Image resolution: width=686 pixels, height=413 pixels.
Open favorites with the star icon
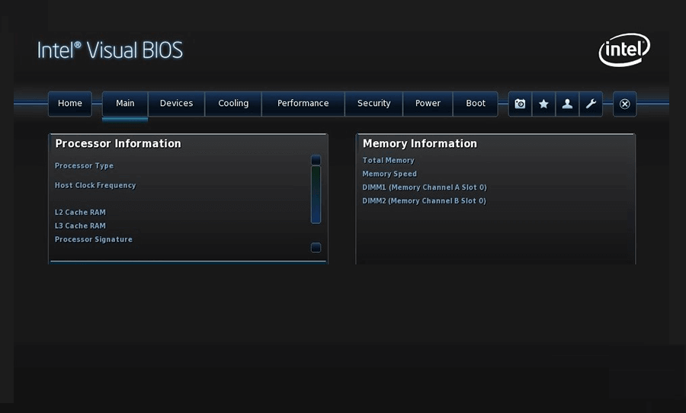pos(543,104)
